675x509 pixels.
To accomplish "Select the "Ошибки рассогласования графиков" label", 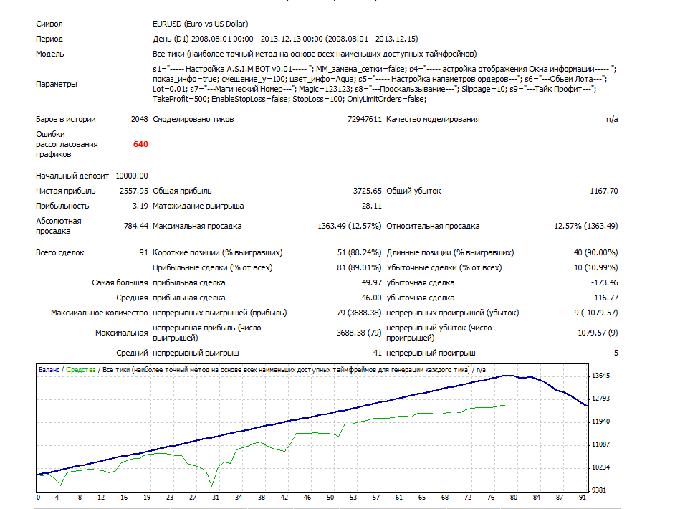I will coord(67,144).
